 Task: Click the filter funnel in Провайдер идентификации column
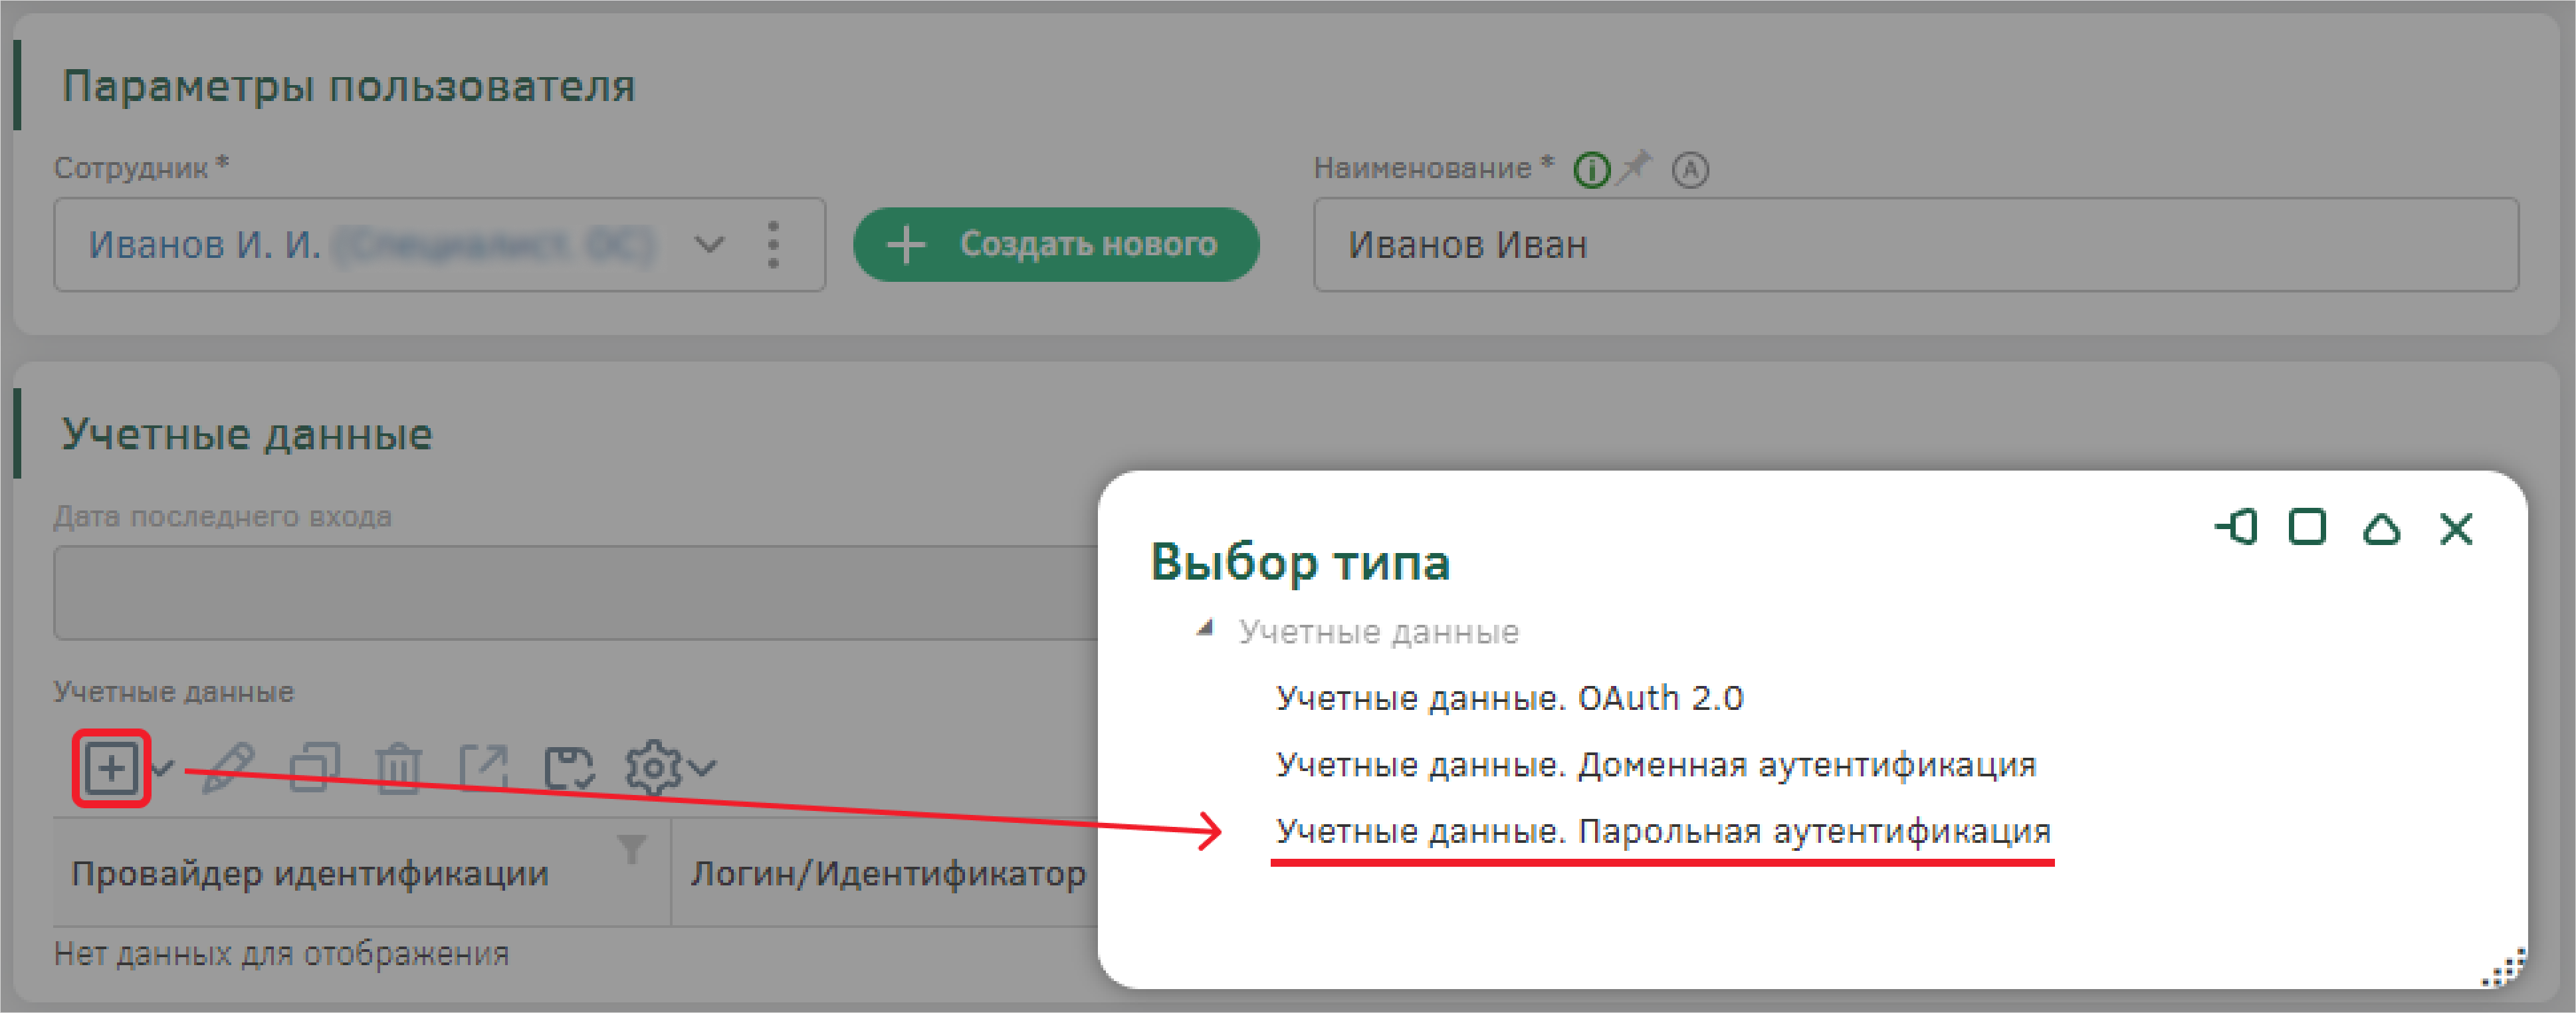632,849
